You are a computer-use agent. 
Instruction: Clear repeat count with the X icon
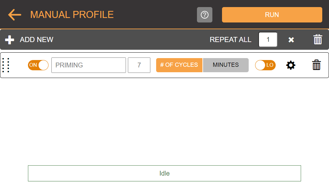coord(291,39)
